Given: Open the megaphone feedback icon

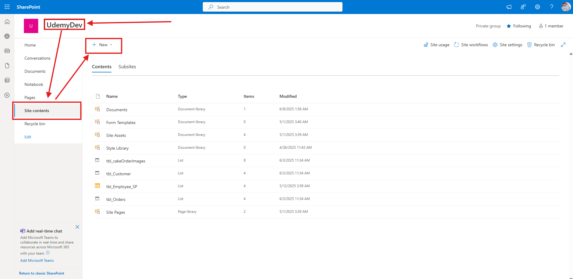Looking at the screenshot, I should click(x=509, y=7).
